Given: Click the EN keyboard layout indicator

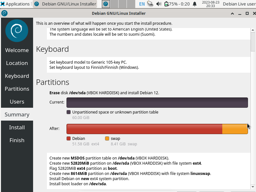Looking at the screenshot, I should point(142,4).
